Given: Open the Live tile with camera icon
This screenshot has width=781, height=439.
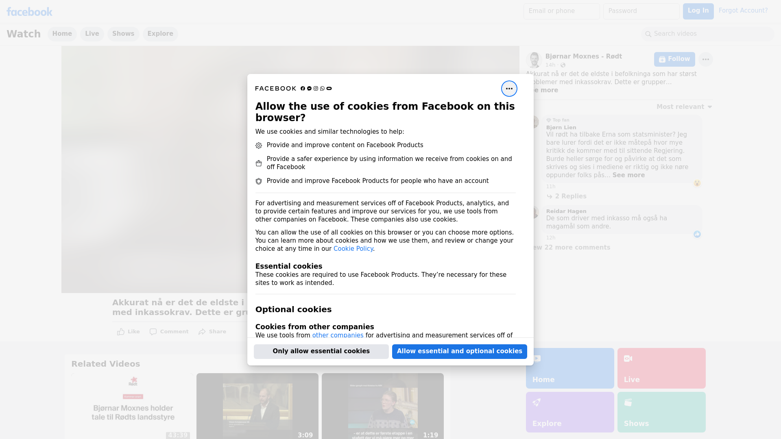Looking at the screenshot, I should 661,368.
